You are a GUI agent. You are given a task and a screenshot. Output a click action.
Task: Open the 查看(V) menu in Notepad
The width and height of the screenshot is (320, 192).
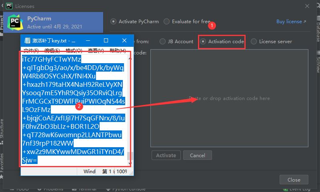click(96, 50)
